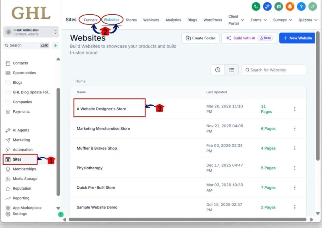The width and height of the screenshot is (322, 228).
Task: Switch to the Funnels tab
Action: pyautogui.click(x=90, y=20)
